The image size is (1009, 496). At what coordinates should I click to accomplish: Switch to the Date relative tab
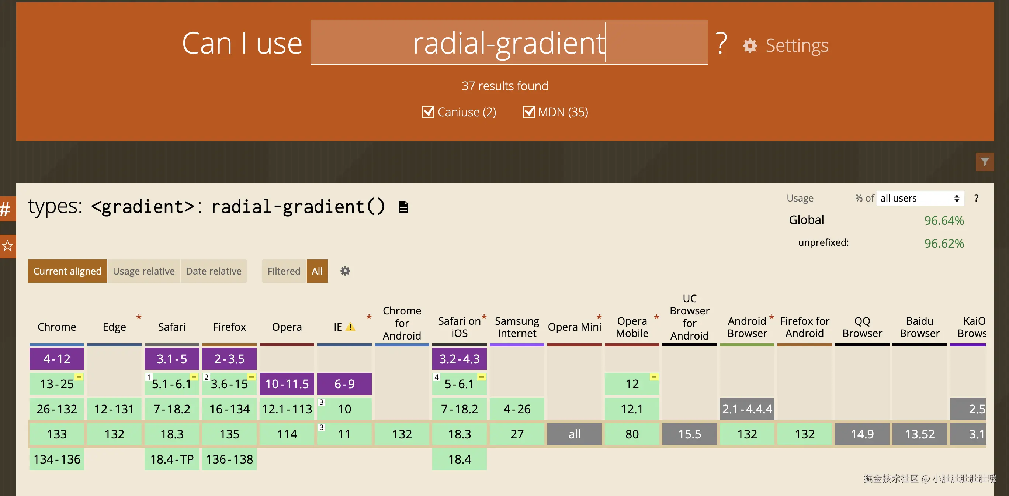pos(214,271)
